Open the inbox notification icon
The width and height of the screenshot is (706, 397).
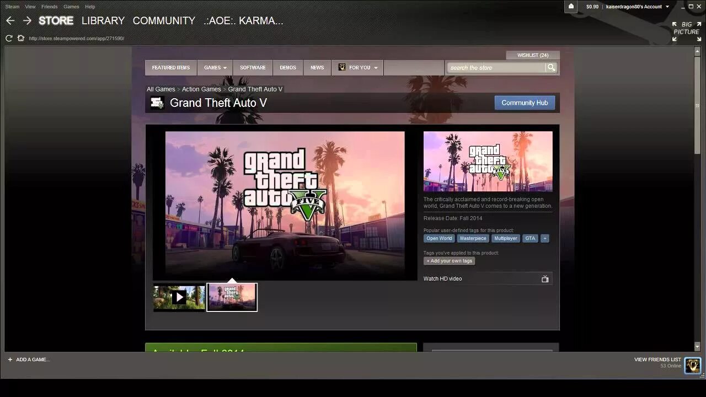571,7
